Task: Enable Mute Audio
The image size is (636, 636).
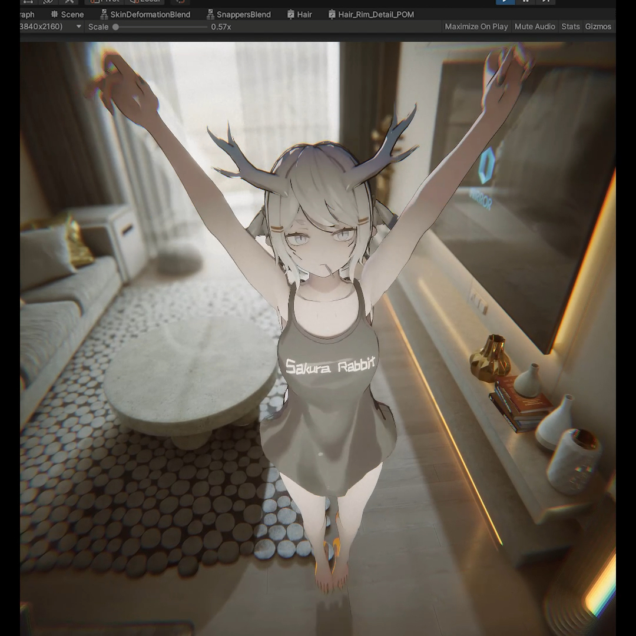Action: point(534,26)
